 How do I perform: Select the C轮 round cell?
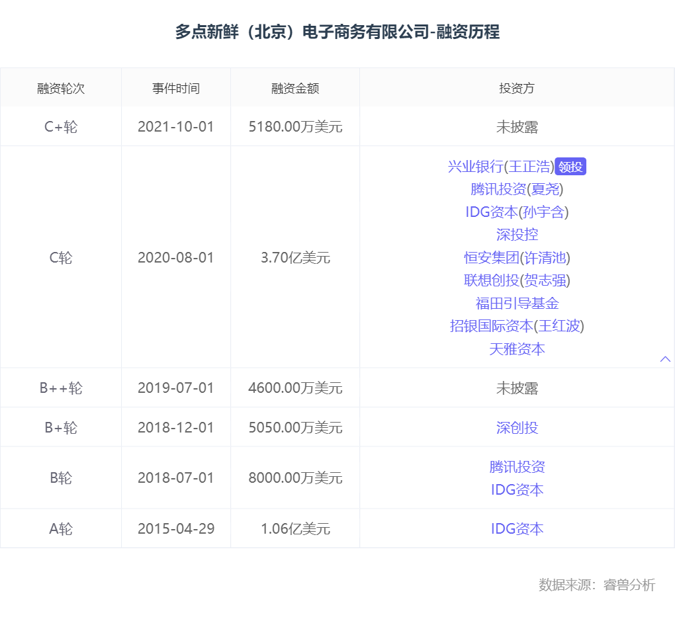coord(61,258)
